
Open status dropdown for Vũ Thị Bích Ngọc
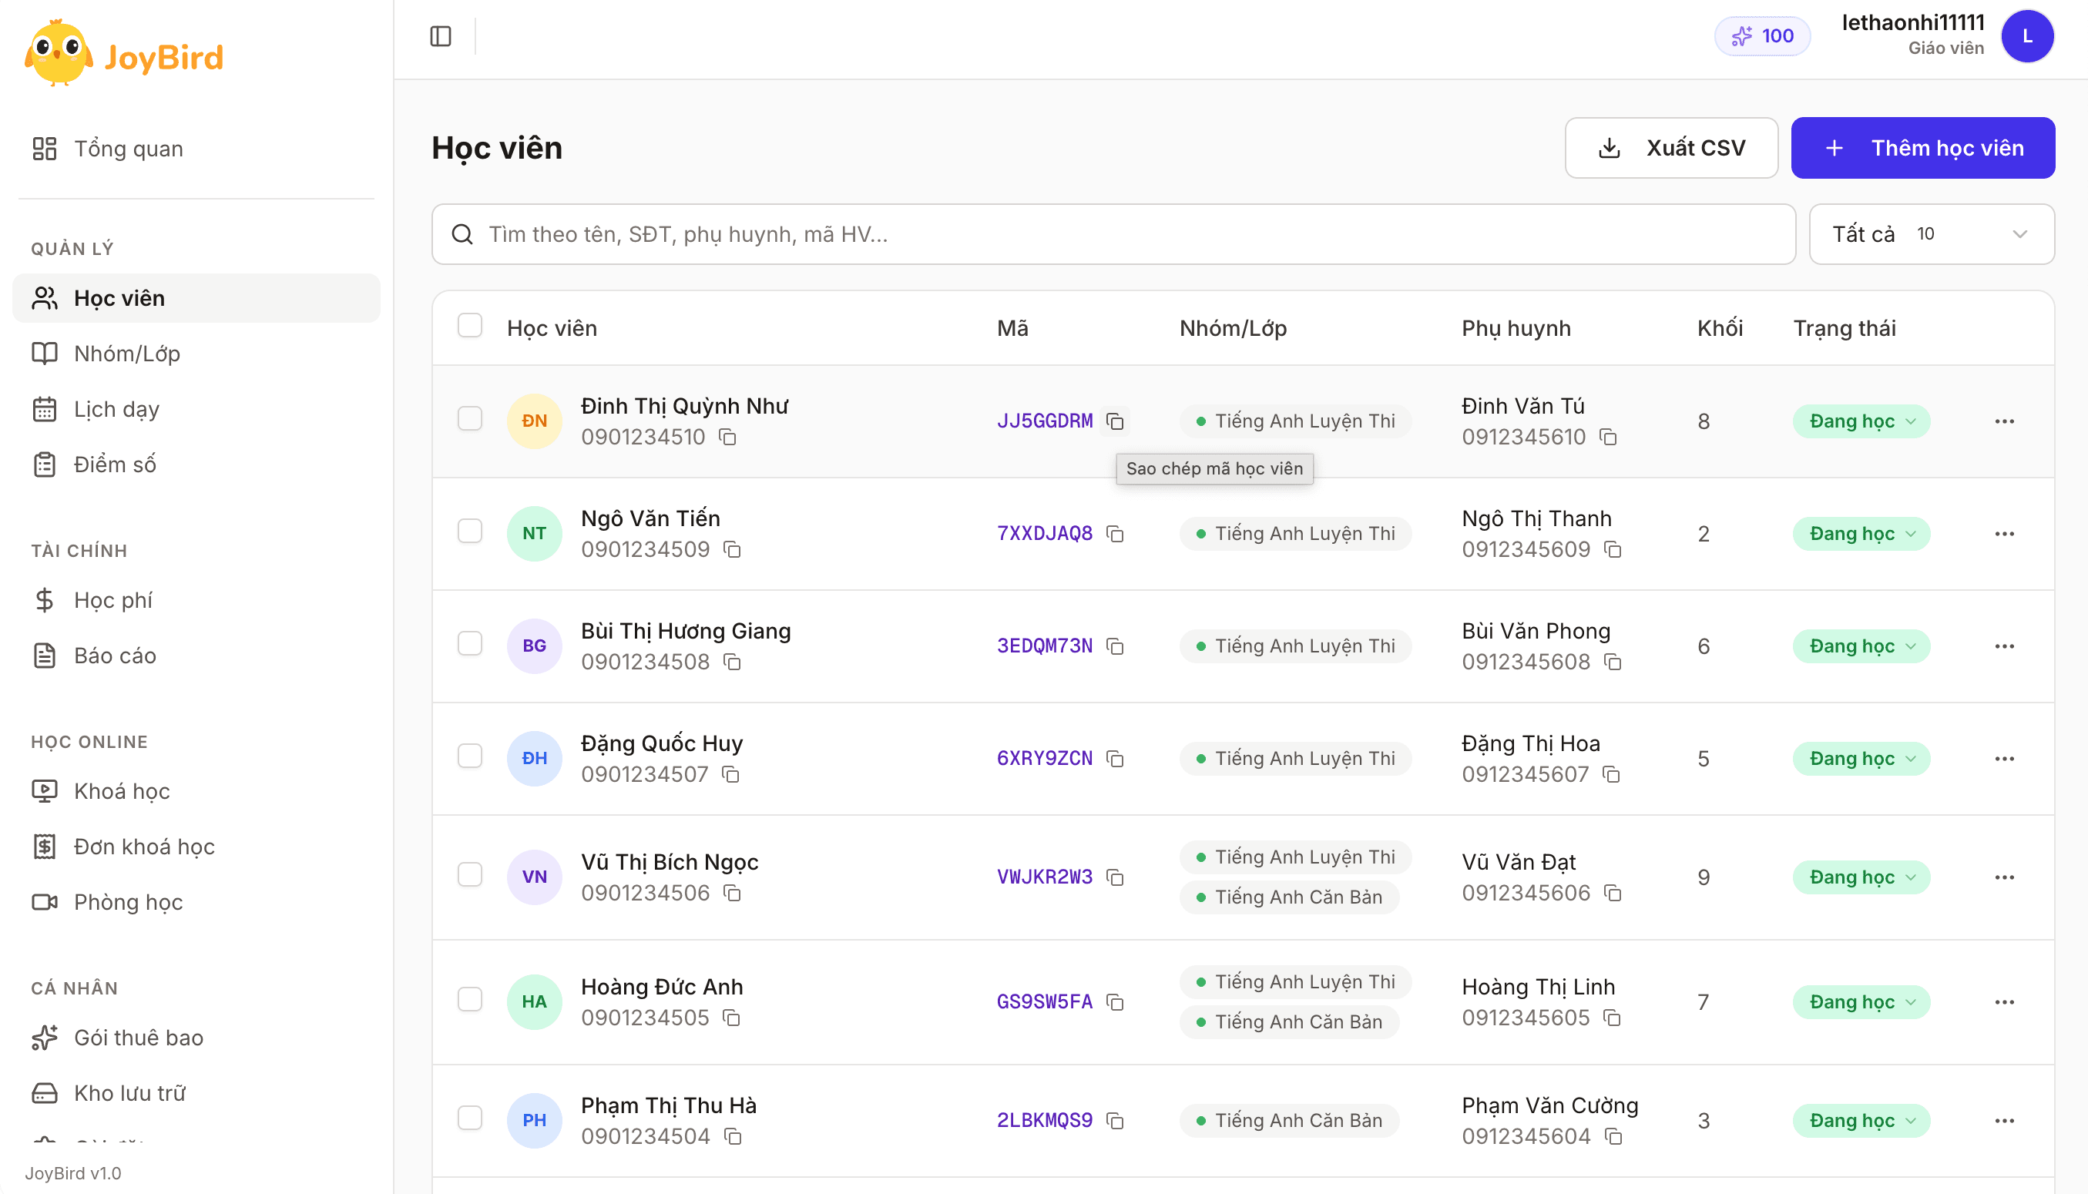pyautogui.click(x=1861, y=877)
